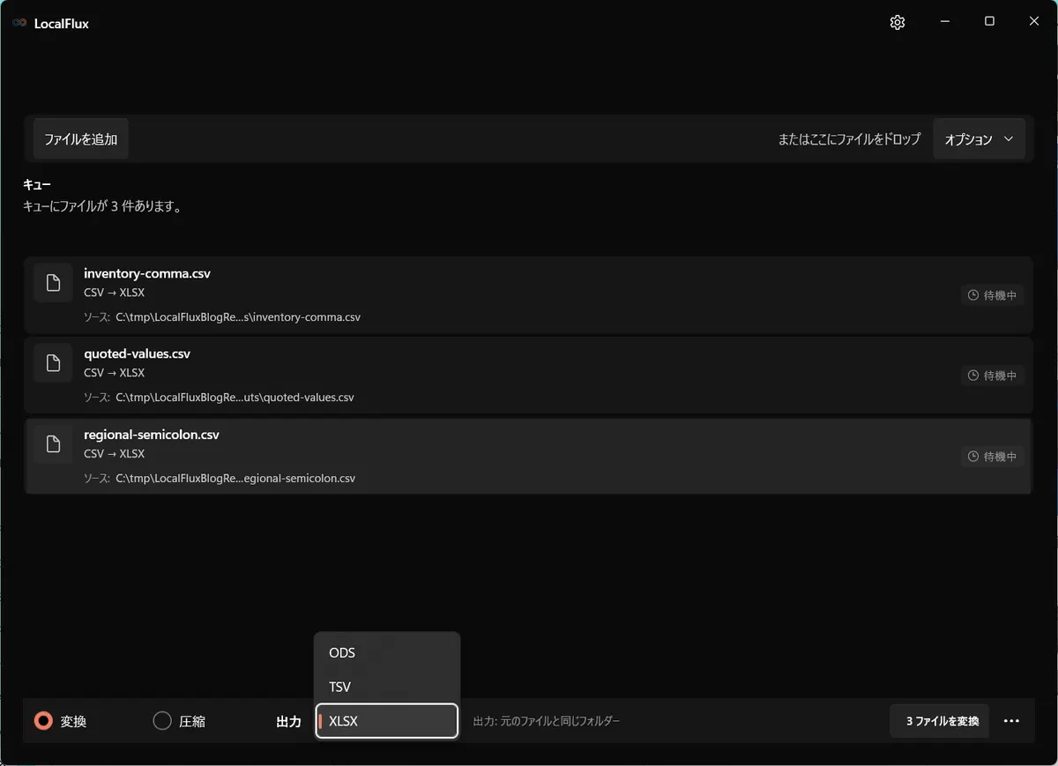
Task: Click the 3 ファイルを変換 button
Action: pyautogui.click(x=940, y=721)
